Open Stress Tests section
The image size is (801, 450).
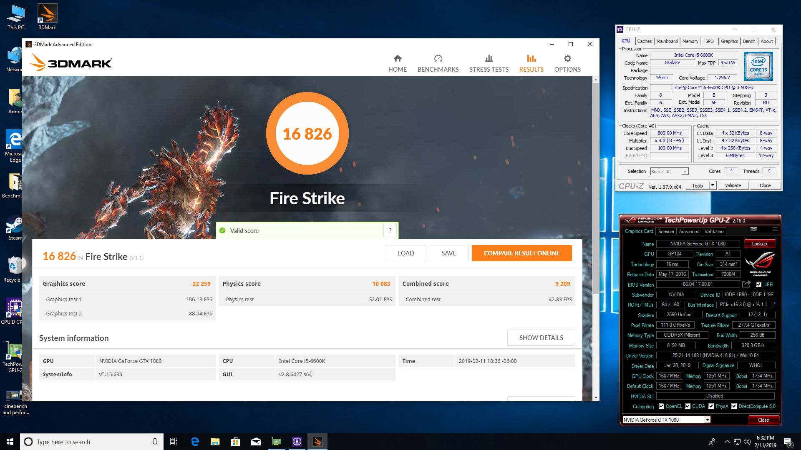coord(489,63)
